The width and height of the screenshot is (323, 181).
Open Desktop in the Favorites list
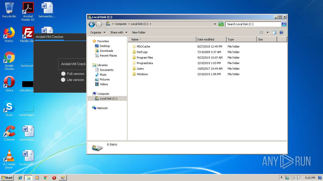point(105,46)
